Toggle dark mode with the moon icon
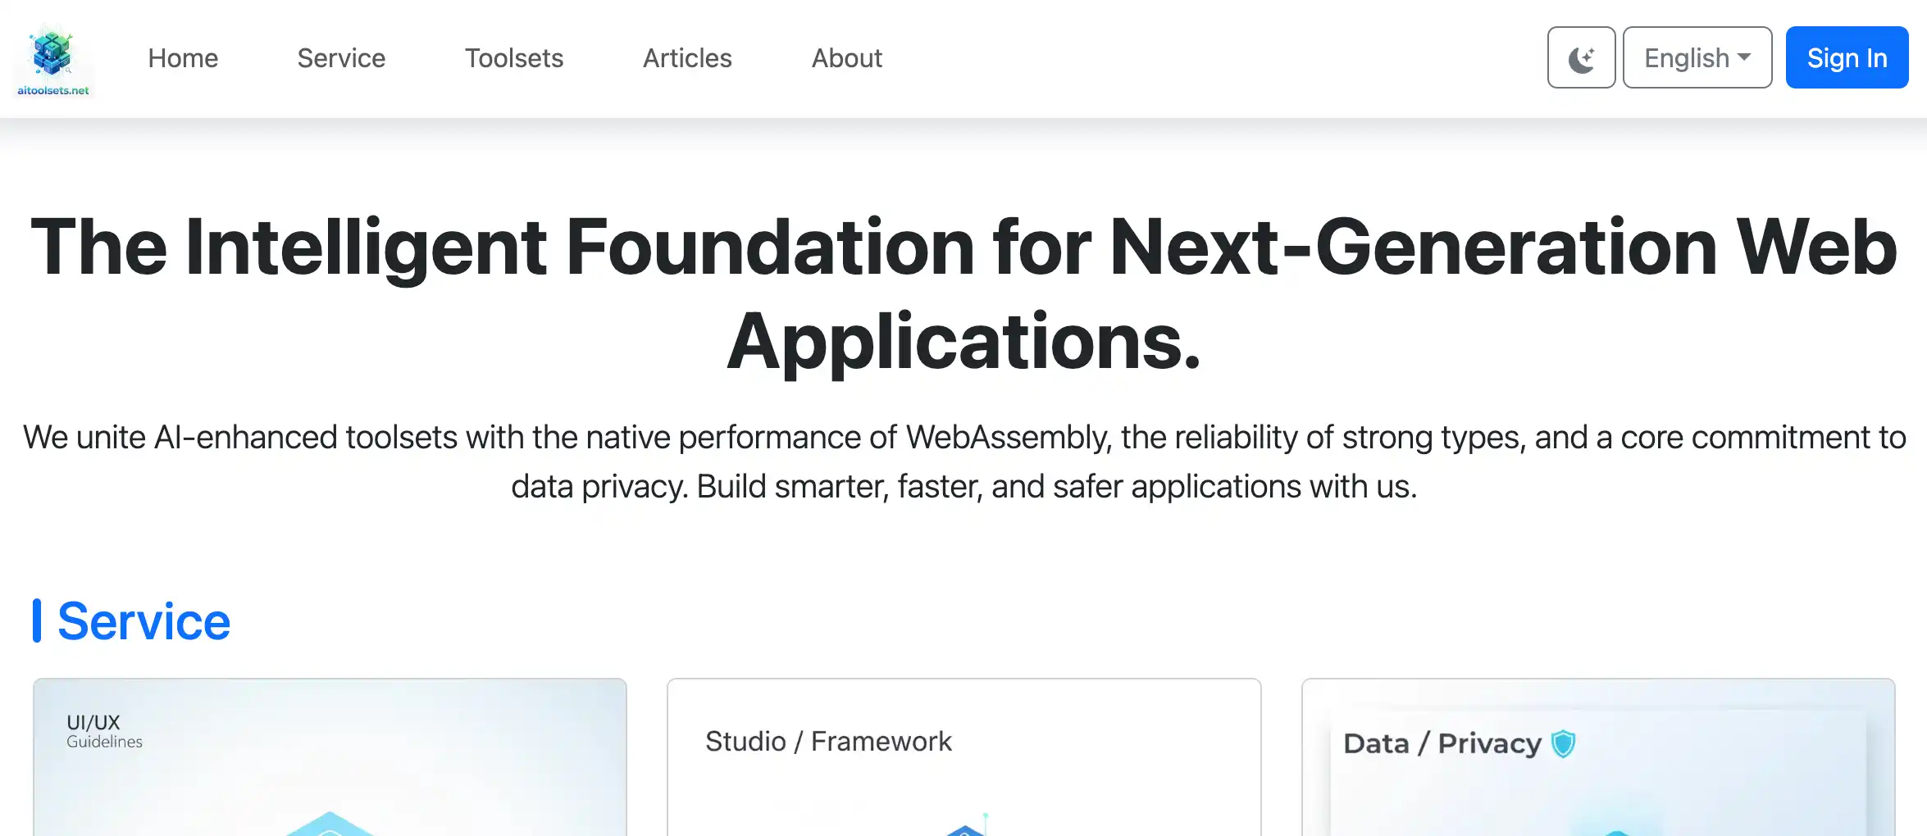This screenshot has width=1927, height=836. pos(1580,58)
